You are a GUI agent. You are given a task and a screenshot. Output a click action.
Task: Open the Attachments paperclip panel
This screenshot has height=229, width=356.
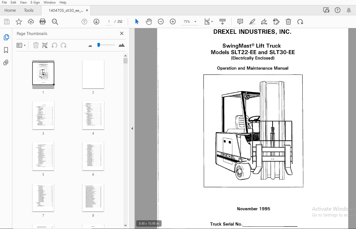pos(6,63)
